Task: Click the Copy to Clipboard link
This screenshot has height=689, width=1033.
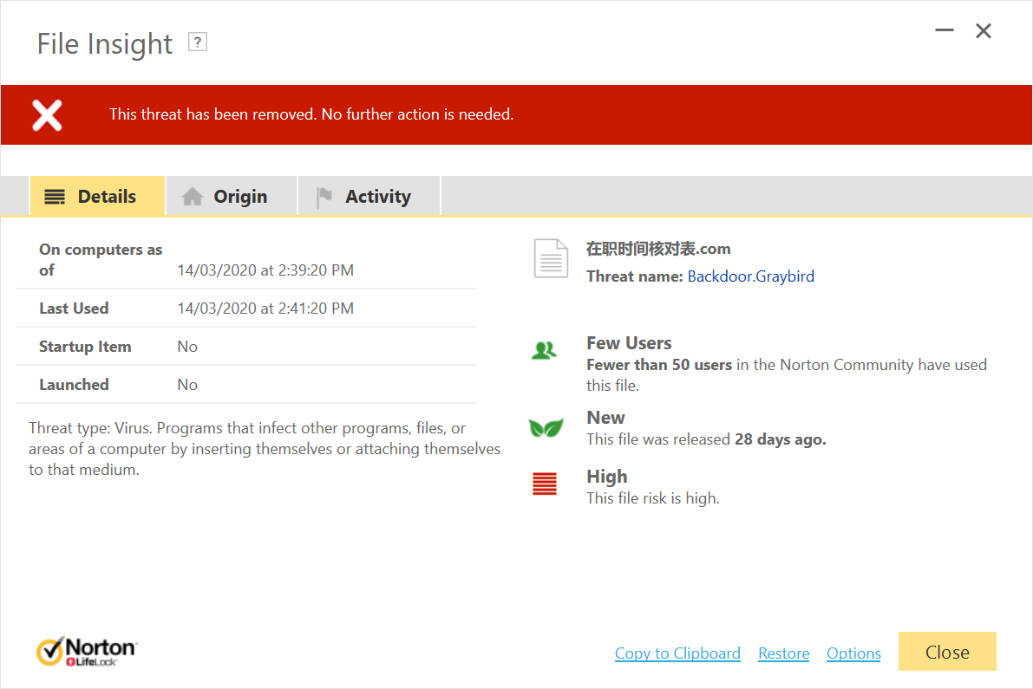Action: pyautogui.click(x=677, y=653)
